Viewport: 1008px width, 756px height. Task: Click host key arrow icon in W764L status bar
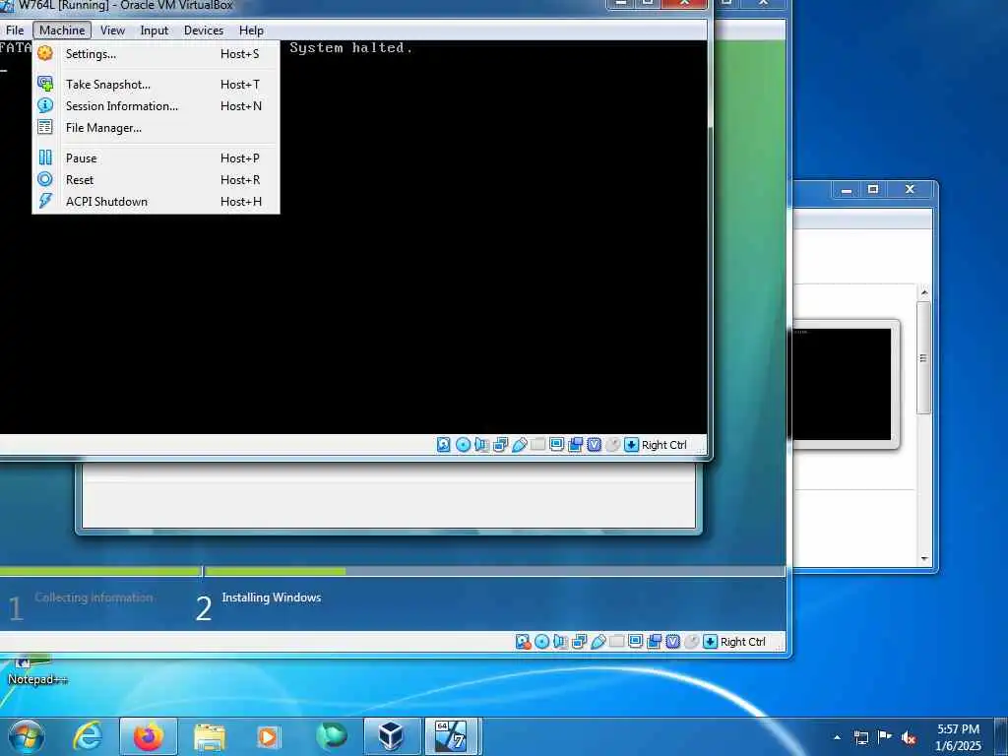[x=632, y=445]
